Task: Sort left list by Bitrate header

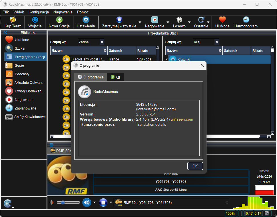Action: click(x=146, y=51)
